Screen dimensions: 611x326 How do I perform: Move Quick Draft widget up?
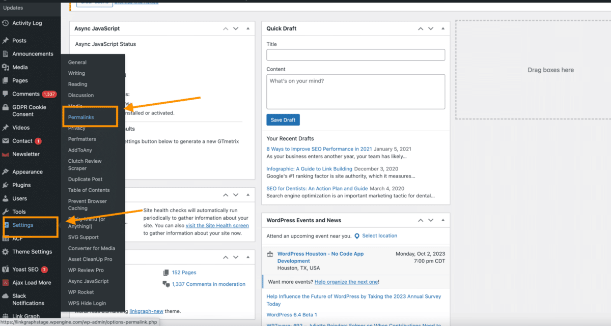421,28
